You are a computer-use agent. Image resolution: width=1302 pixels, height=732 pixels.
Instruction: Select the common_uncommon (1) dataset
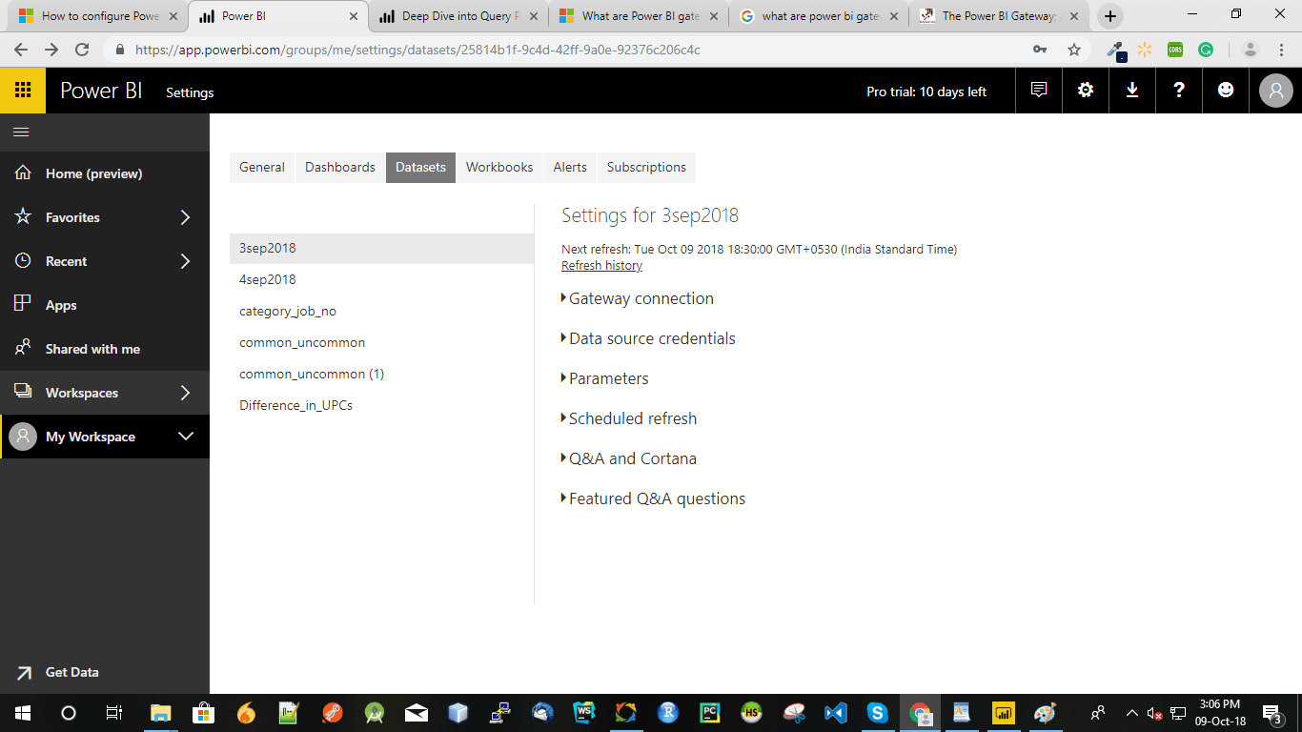click(381, 374)
